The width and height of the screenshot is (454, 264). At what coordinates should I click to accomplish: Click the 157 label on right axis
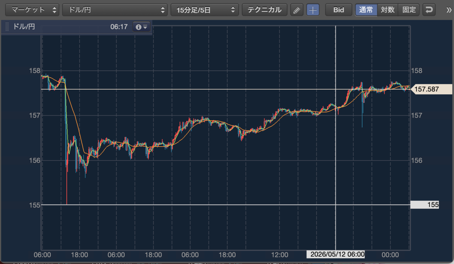click(x=417, y=115)
